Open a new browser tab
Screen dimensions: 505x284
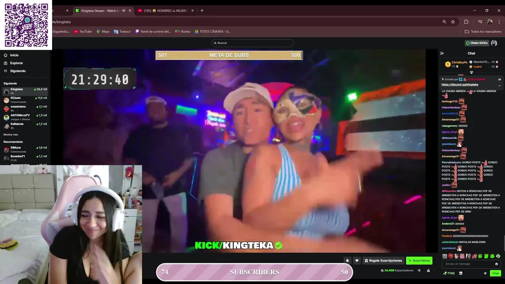202,11
